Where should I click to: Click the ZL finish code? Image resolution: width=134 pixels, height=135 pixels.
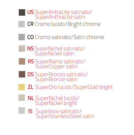tap(30, 87)
